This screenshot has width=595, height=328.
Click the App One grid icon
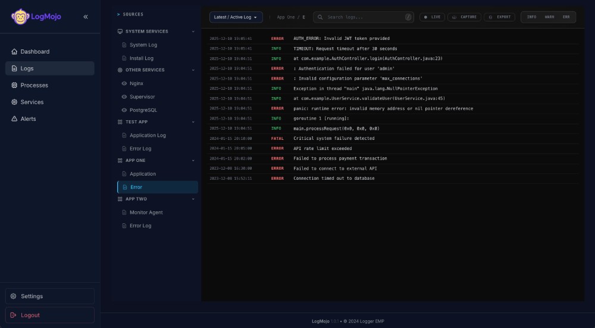pyautogui.click(x=120, y=161)
